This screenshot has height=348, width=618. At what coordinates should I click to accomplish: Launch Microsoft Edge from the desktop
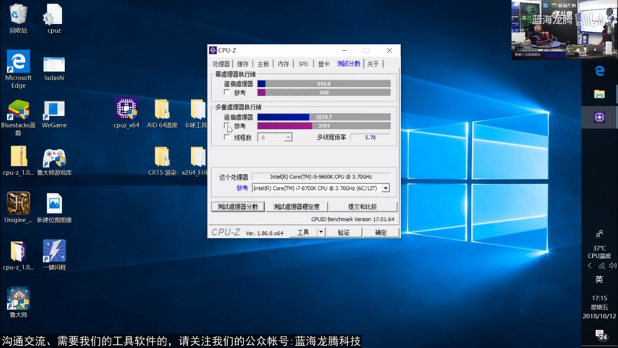(x=18, y=69)
